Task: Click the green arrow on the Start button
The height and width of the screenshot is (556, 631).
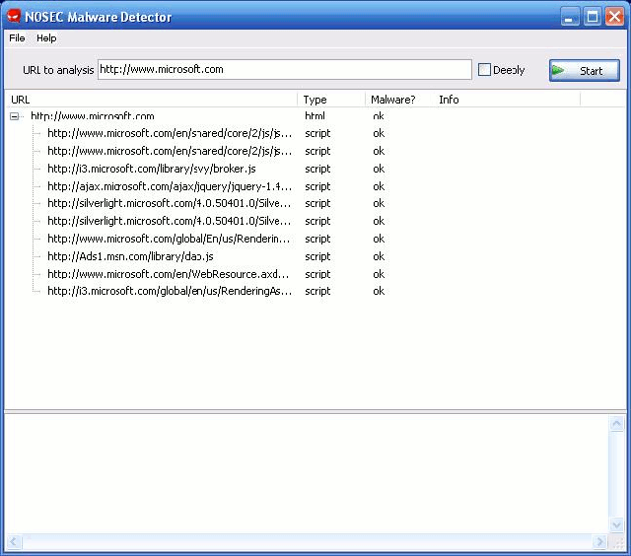Action: (559, 70)
